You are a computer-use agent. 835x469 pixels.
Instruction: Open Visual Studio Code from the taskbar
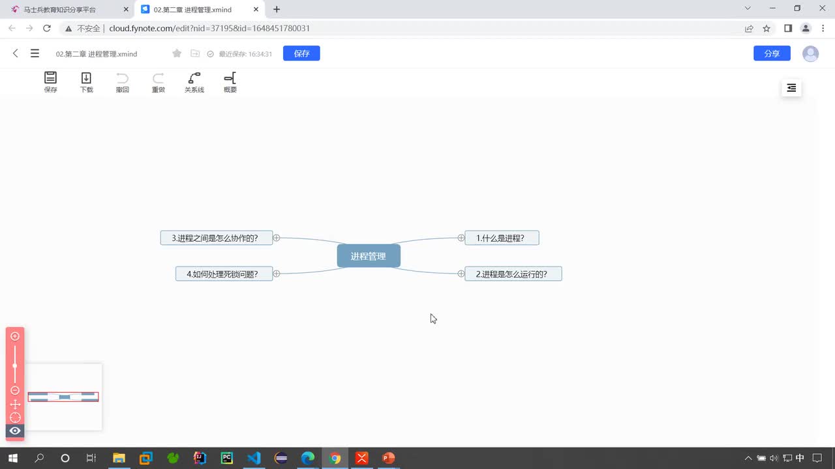coord(254,458)
